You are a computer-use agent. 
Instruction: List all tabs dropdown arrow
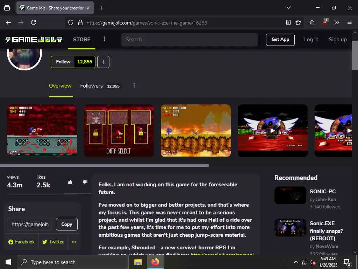[x=288, y=8]
